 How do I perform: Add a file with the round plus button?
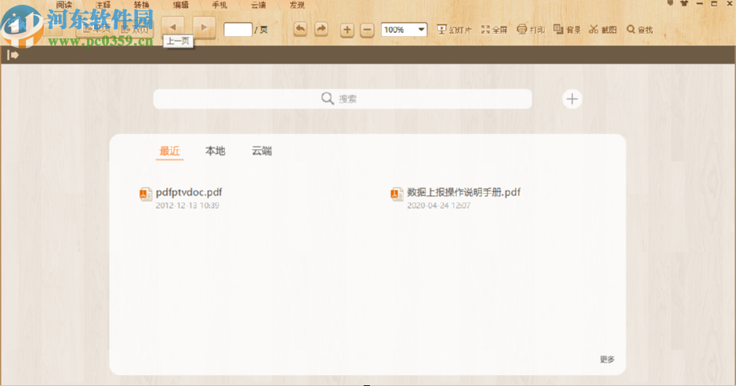(x=571, y=99)
